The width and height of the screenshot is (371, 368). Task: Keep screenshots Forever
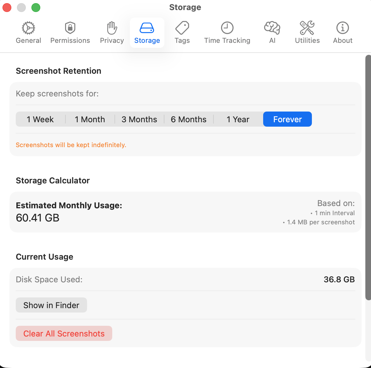(287, 119)
